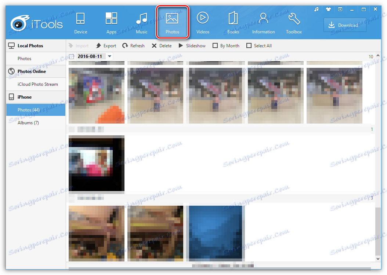The image size is (387, 275).
Task: Open iCloud Photo Stream
Action: pos(36,84)
